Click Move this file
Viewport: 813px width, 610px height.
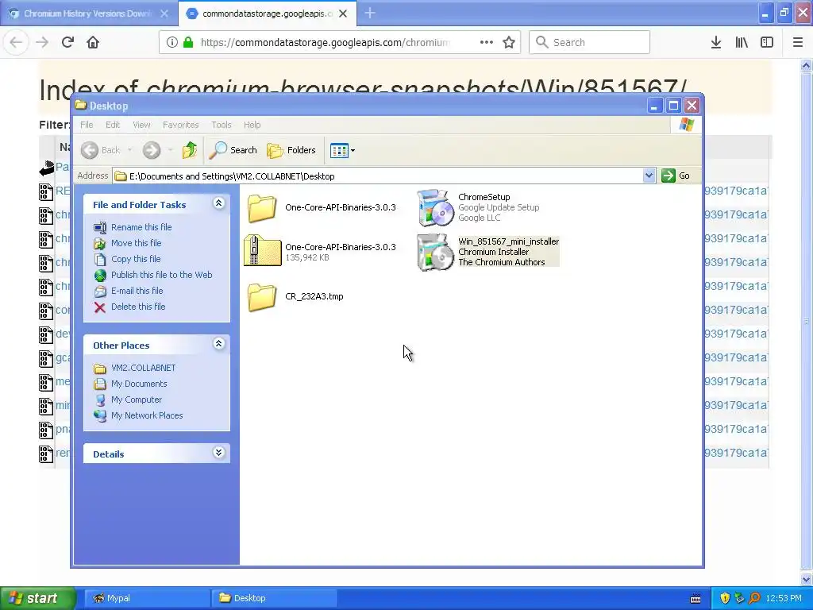[x=136, y=243]
